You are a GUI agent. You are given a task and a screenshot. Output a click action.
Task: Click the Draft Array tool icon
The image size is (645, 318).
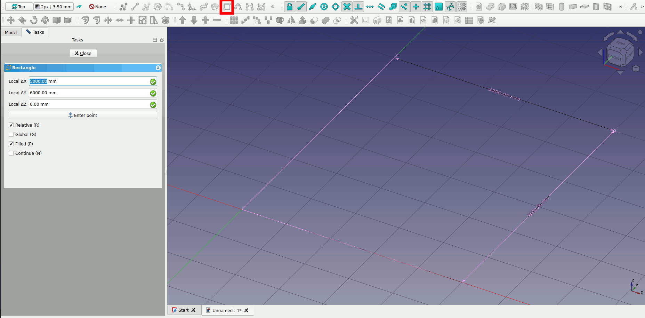click(x=234, y=20)
